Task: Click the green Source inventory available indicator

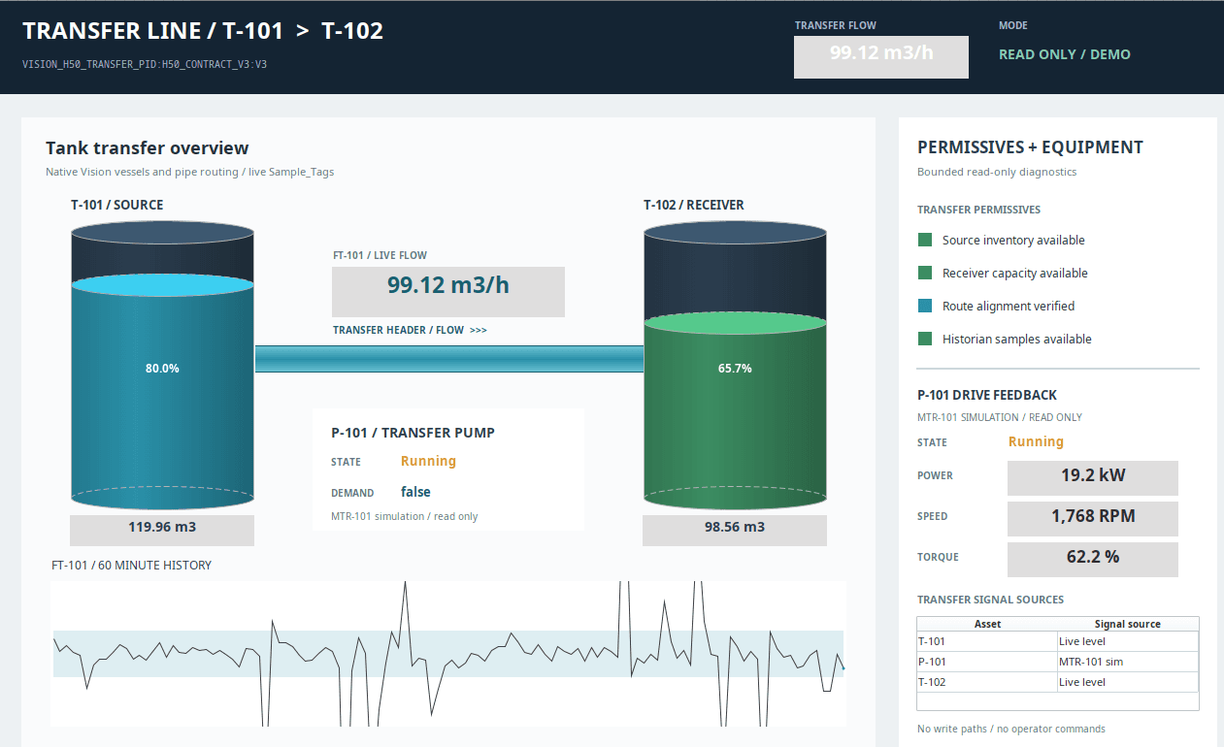Action: (925, 240)
